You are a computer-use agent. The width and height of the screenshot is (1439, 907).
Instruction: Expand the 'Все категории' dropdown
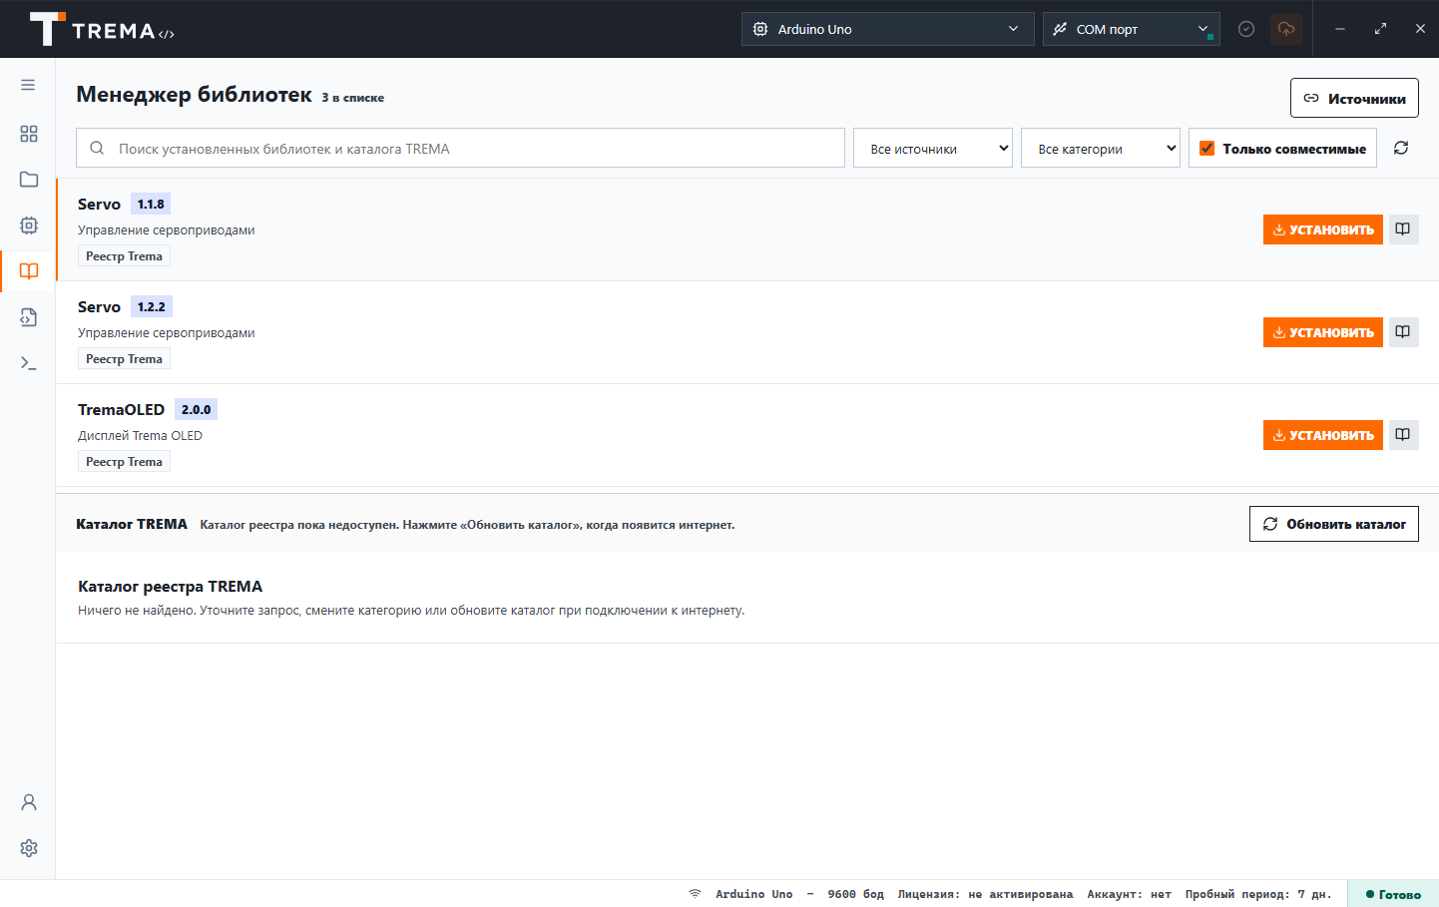(1101, 148)
